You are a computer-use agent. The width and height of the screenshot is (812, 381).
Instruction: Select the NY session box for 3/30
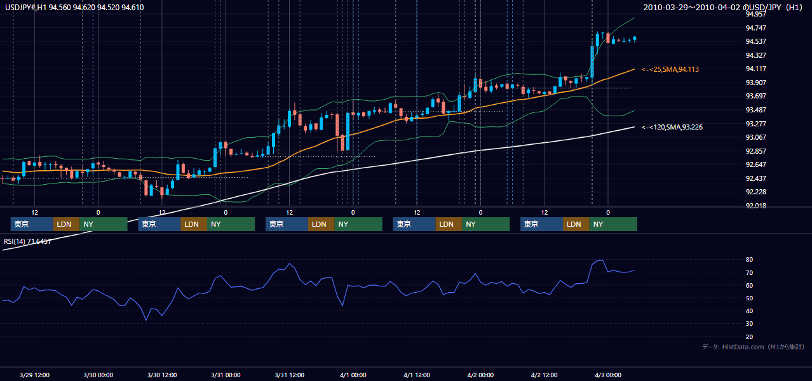tap(231, 224)
